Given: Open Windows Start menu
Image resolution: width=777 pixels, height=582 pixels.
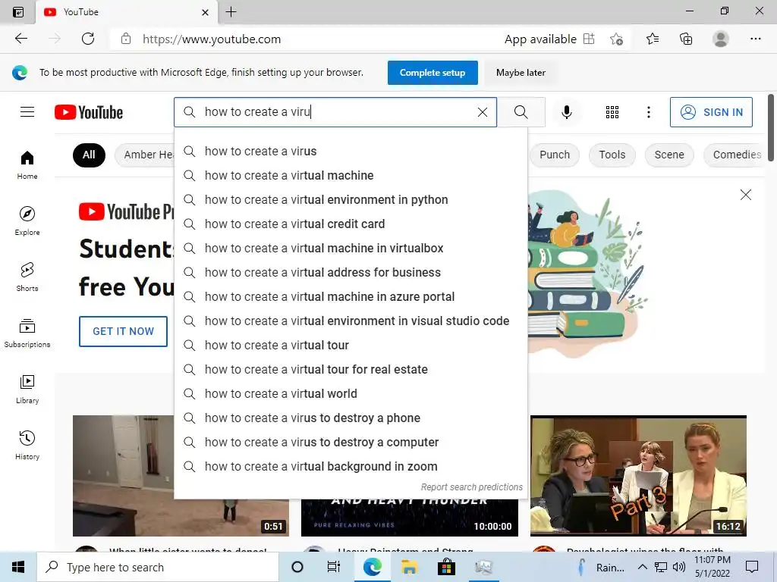Looking at the screenshot, I should pyautogui.click(x=18, y=567).
